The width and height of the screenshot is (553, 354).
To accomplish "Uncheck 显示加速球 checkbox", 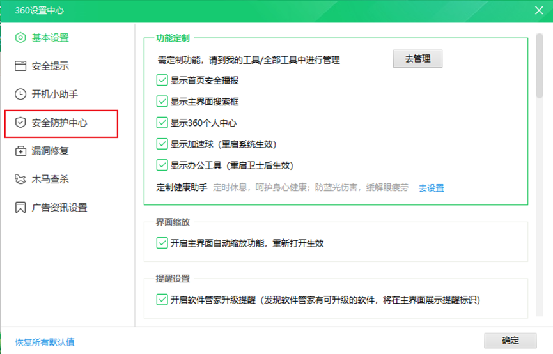I will 162,144.
